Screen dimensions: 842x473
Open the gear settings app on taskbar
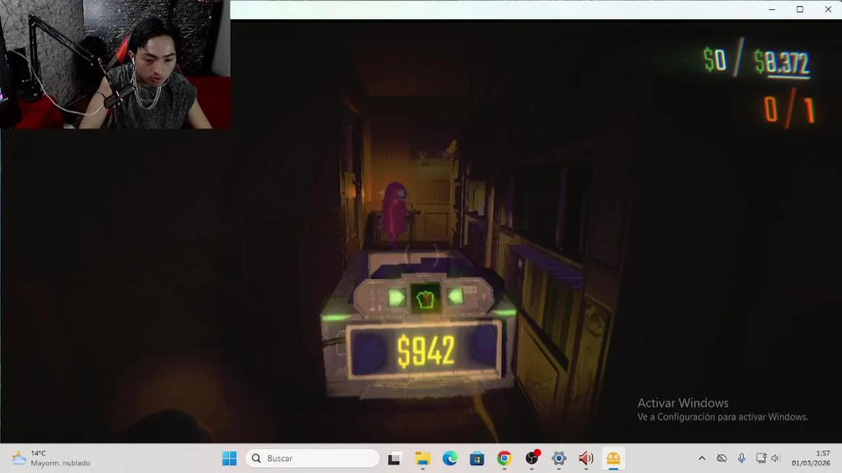click(x=559, y=459)
